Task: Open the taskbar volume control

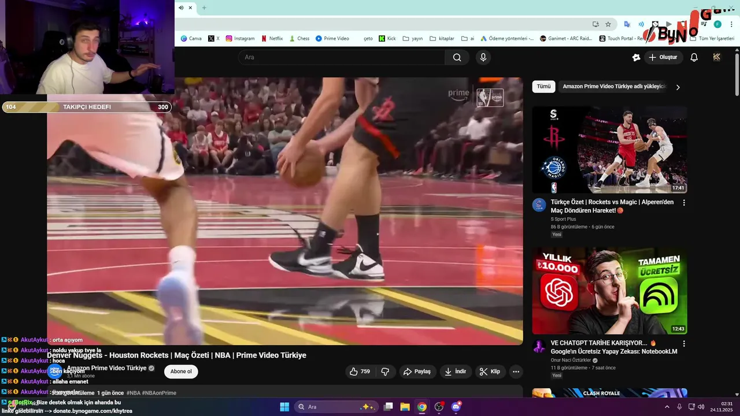Action: (x=701, y=407)
